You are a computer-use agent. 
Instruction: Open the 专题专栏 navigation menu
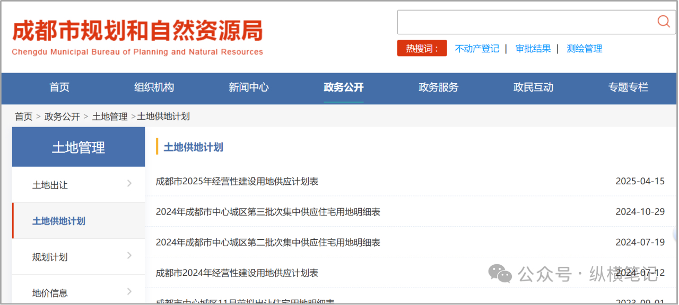point(628,87)
